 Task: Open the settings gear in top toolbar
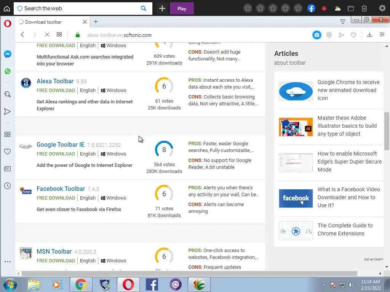382,8
